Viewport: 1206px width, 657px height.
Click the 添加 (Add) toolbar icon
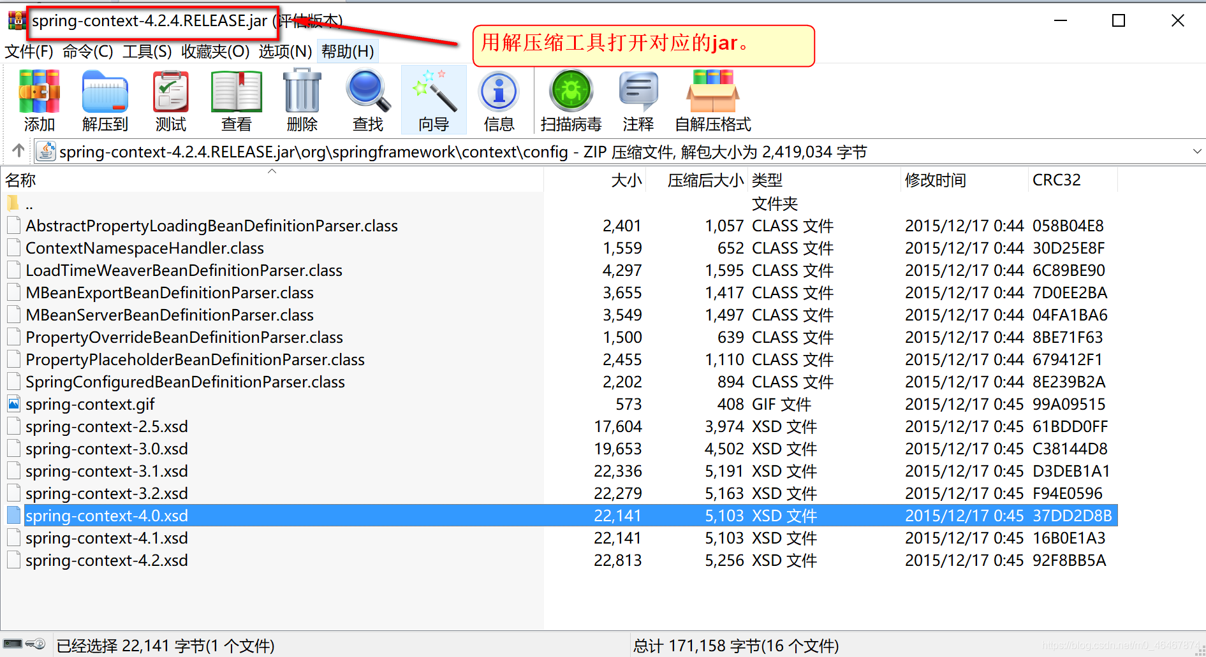pyautogui.click(x=40, y=92)
